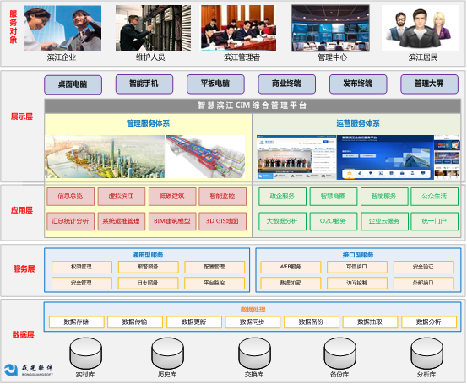Click the 实时库 database cylinder icon
467x384 pixels.
pos(85,353)
